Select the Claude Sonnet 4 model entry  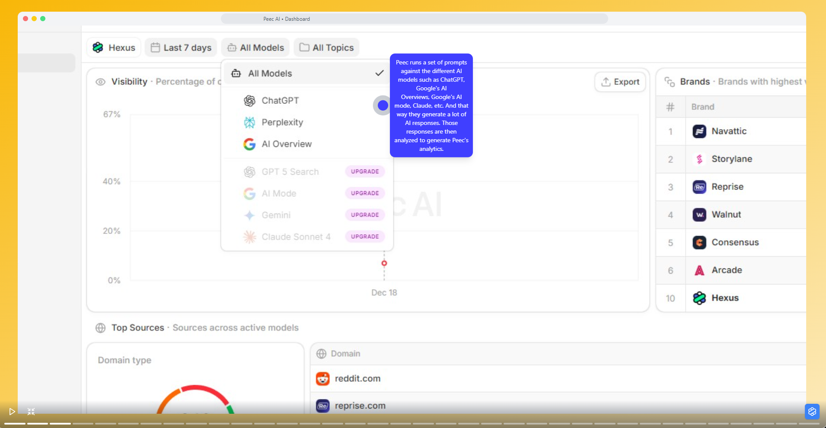tap(296, 236)
